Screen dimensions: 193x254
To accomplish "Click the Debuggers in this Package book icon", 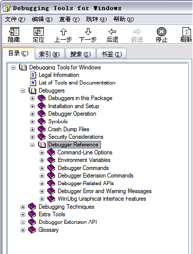I will (42, 98).
